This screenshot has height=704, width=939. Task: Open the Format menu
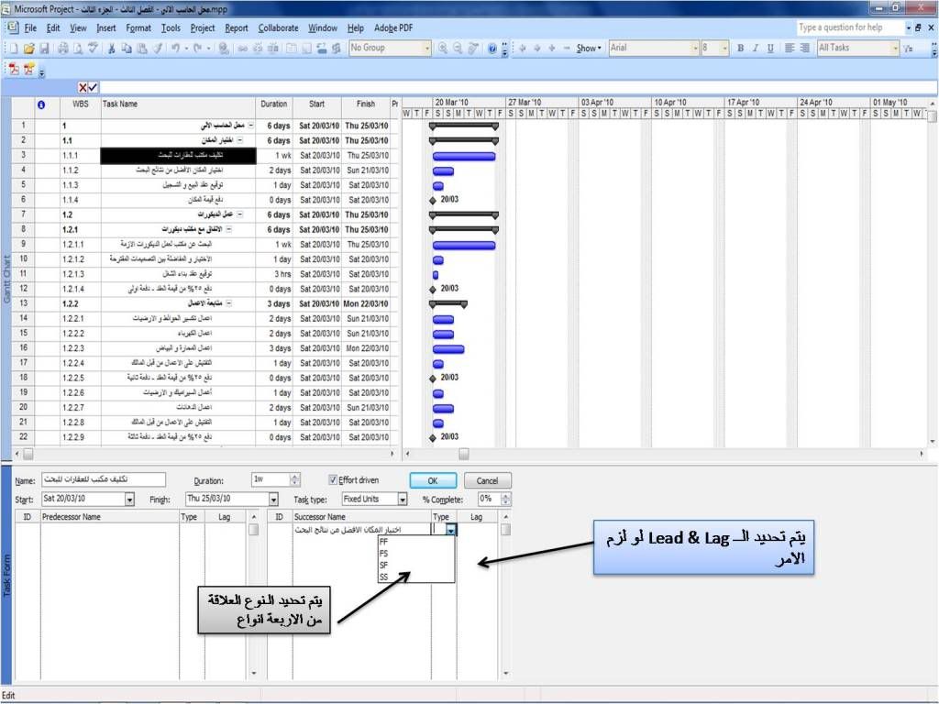(x=138, y=28)
